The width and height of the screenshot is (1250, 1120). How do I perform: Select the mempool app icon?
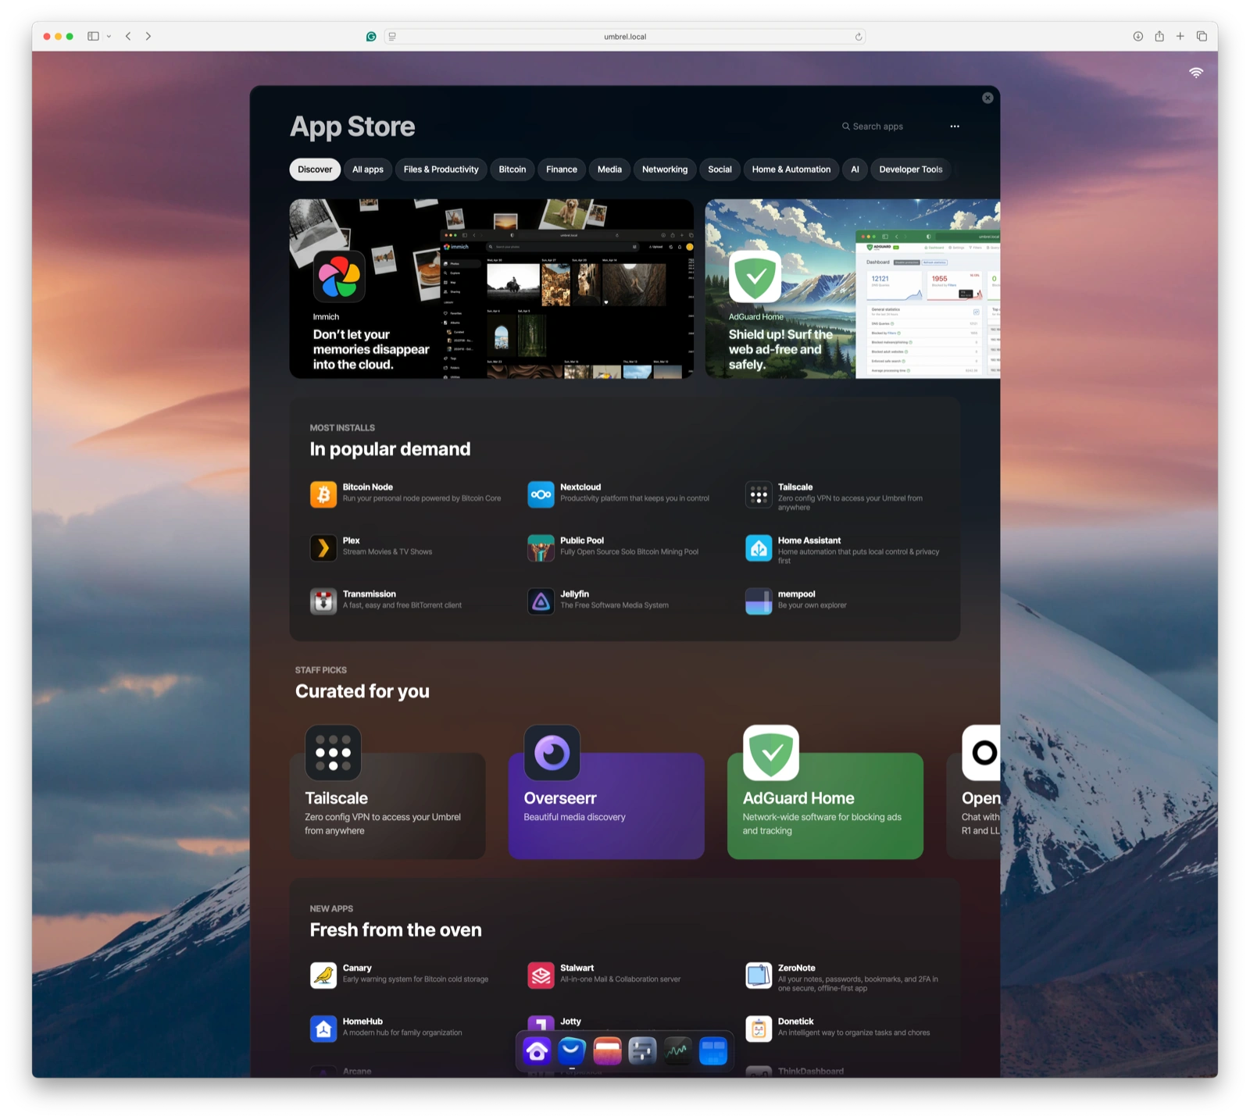(x=759, y=601)
